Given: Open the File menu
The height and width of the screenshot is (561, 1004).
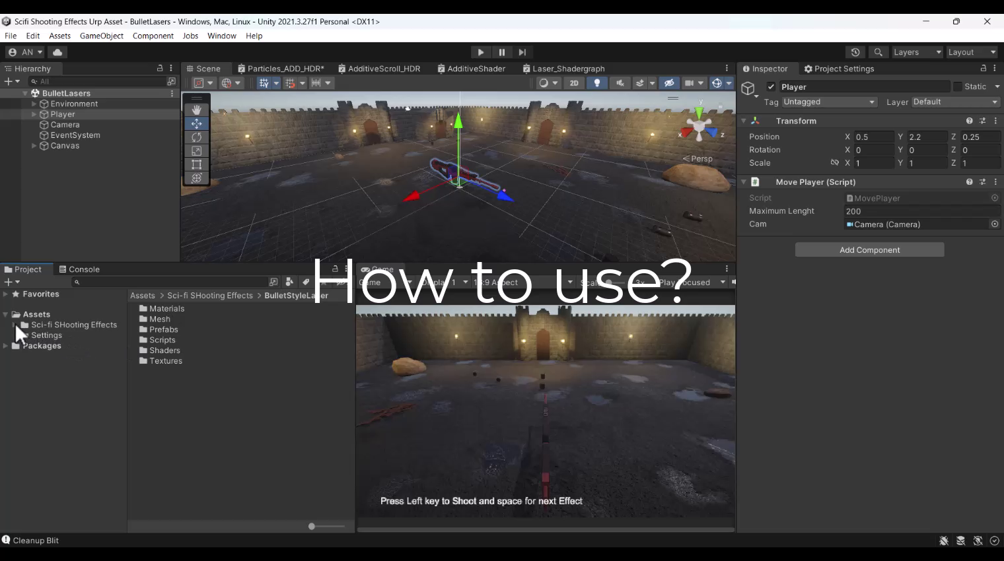Looking at the screenshot, I should click(x=11, y=36).
